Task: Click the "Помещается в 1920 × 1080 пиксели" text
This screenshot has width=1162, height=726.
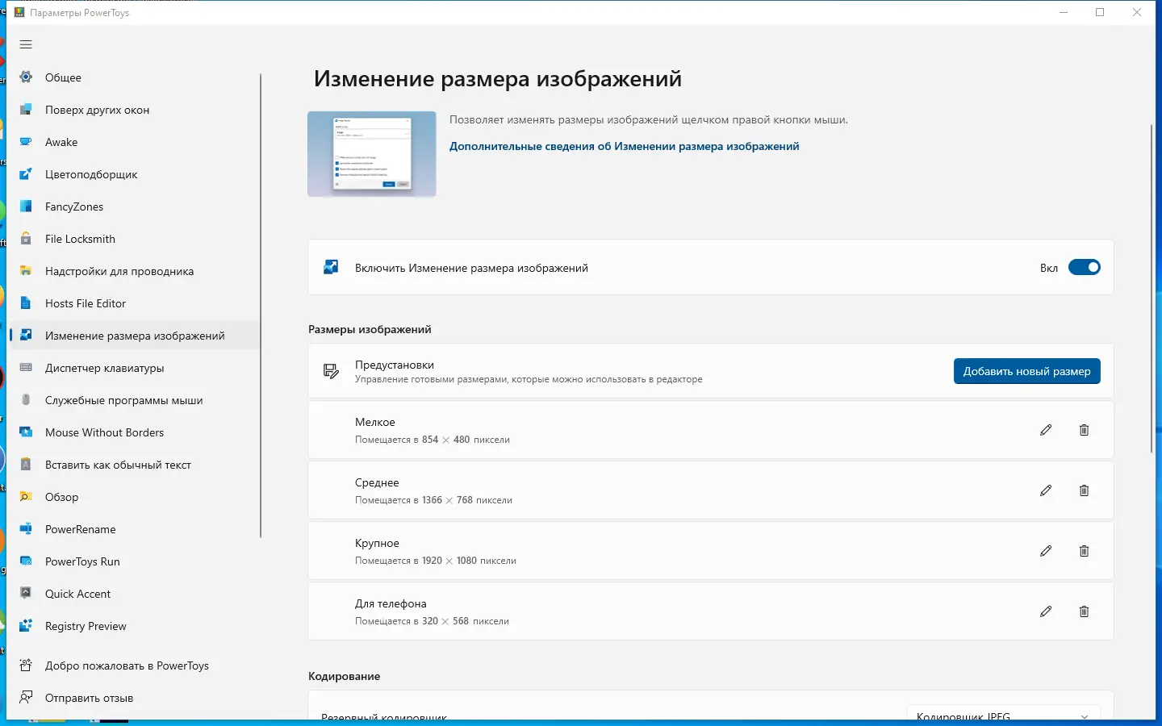Action: pyautogui.click(x=436, y=561)
